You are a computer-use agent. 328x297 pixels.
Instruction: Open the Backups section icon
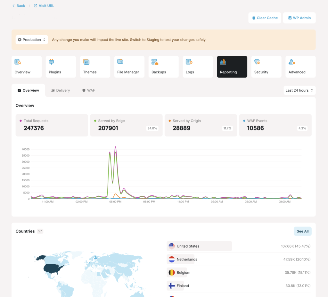click(x=155, y=62)
